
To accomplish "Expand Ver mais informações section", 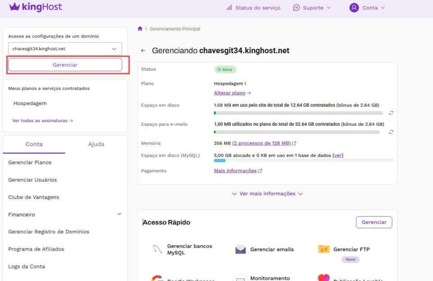I will pos(267,194).
